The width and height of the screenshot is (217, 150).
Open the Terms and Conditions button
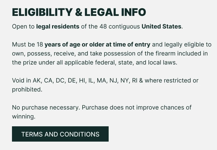pos(60,134)
